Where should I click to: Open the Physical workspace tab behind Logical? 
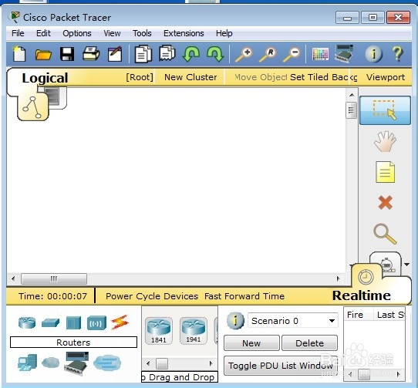(57, 97)
